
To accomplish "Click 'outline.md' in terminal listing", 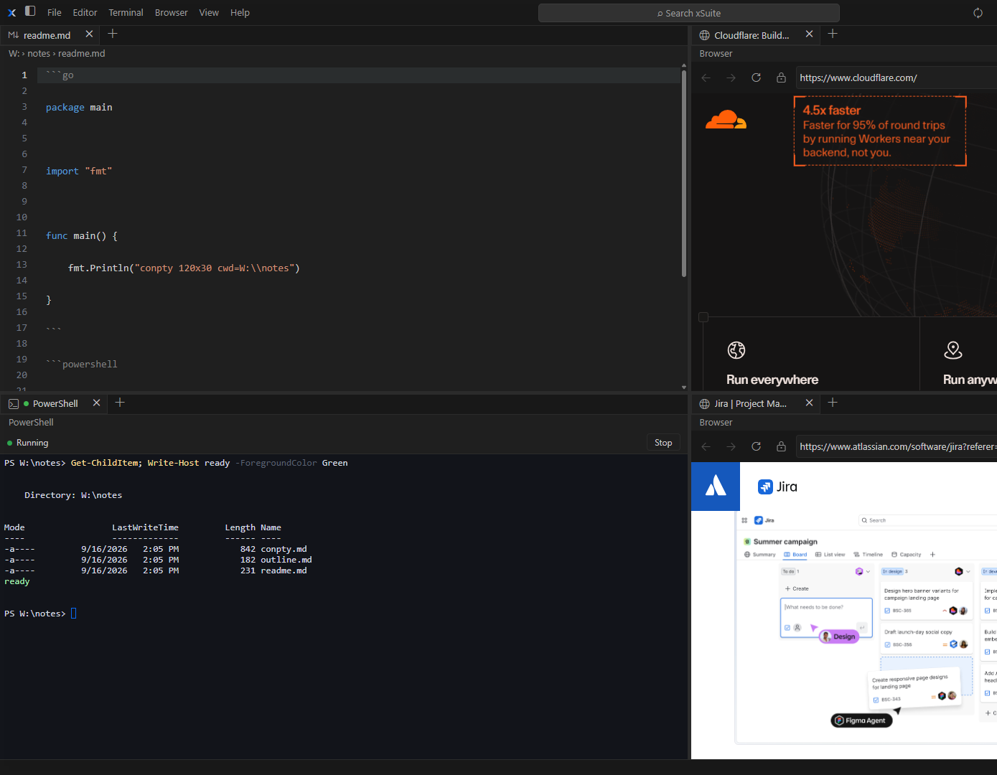I will point(286,560).
